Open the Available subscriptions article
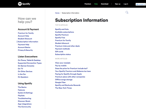 coord(64,32)
